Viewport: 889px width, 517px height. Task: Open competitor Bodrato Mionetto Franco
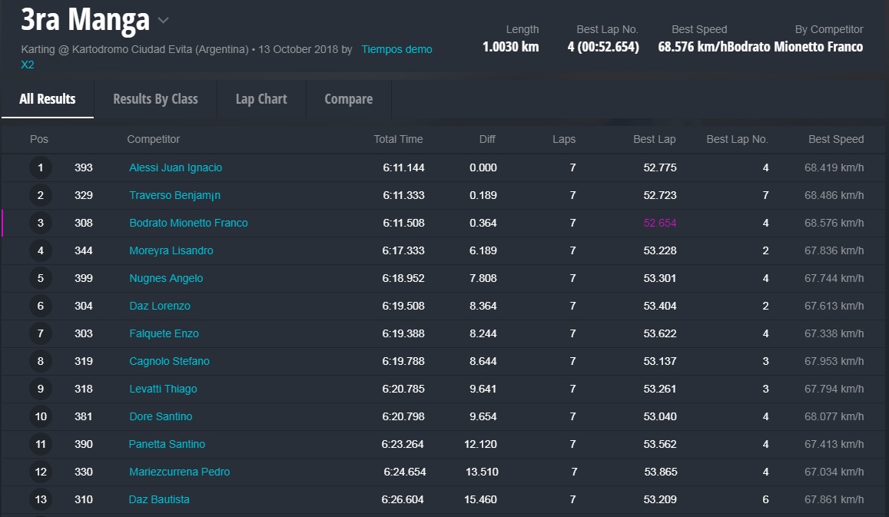coord(188,223)
